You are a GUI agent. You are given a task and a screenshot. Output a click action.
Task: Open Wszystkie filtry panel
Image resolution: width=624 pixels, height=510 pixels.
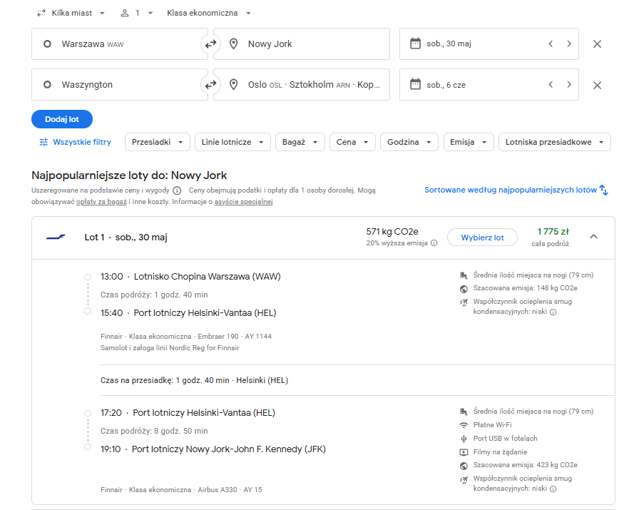click(x=75, y=142)
